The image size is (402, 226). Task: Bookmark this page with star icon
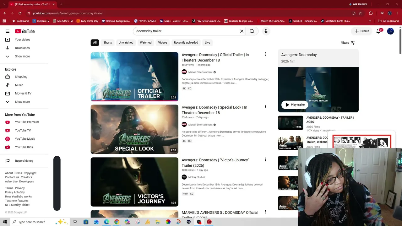360,13
